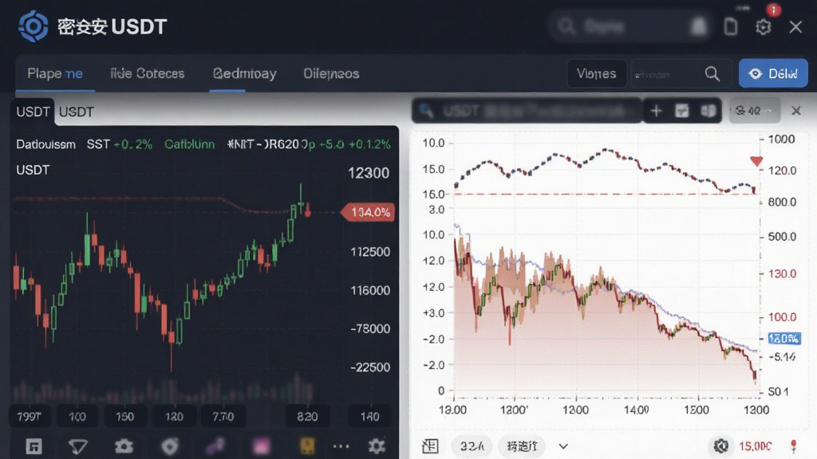Viewport: 817px width, 459px height.
Task: Click the 32A pill button
Action: coord(472,446)
